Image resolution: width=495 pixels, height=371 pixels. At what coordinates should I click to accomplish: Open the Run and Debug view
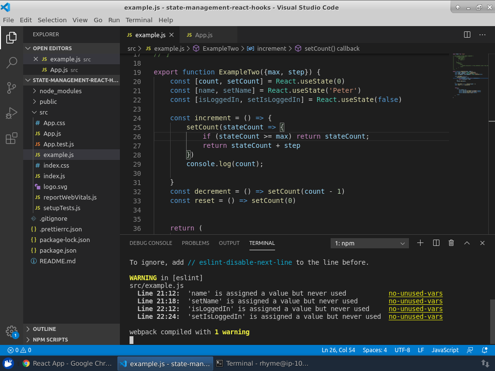(12, 114)
